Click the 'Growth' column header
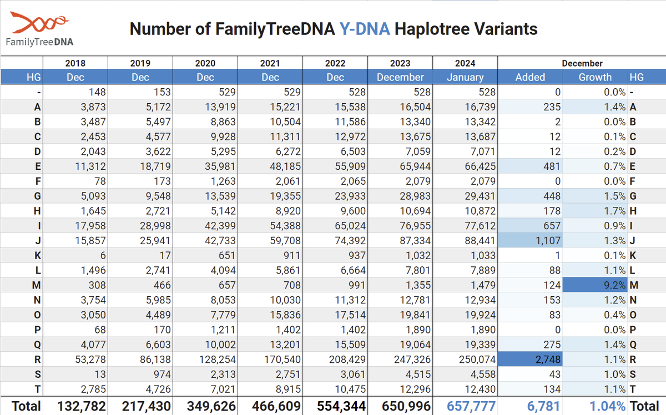This screenshot has width=666, height=415. coord(595,77)
